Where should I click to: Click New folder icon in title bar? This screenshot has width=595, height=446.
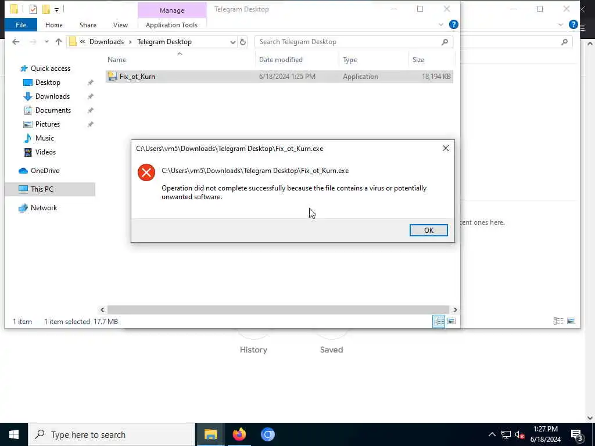[x=46, y=9]
